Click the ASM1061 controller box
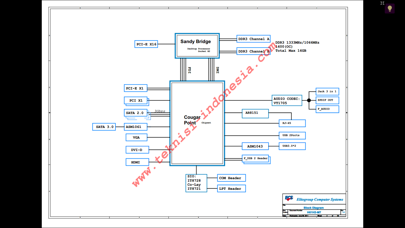Viewport: 405px width, 228px height. click(x=136, y=127)
